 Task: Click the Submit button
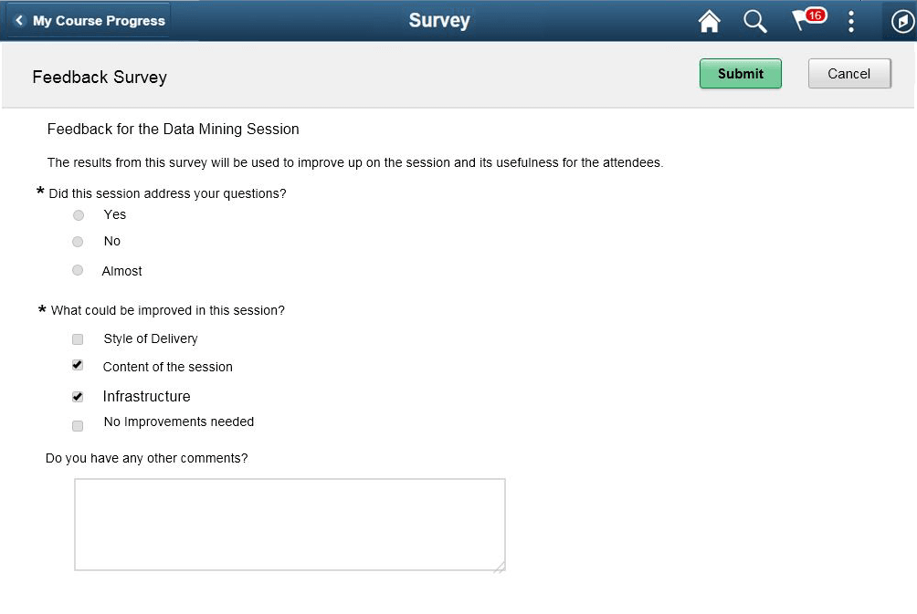point(740,73)
